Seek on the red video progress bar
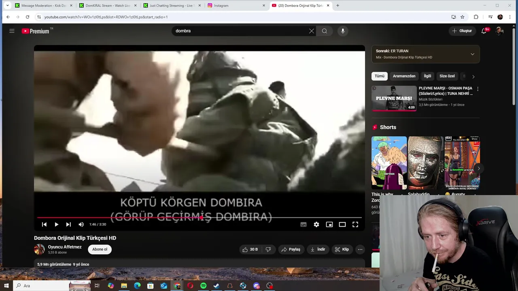Image resolution: width=518 pixels, height=291 pixels. pos(199,217)
